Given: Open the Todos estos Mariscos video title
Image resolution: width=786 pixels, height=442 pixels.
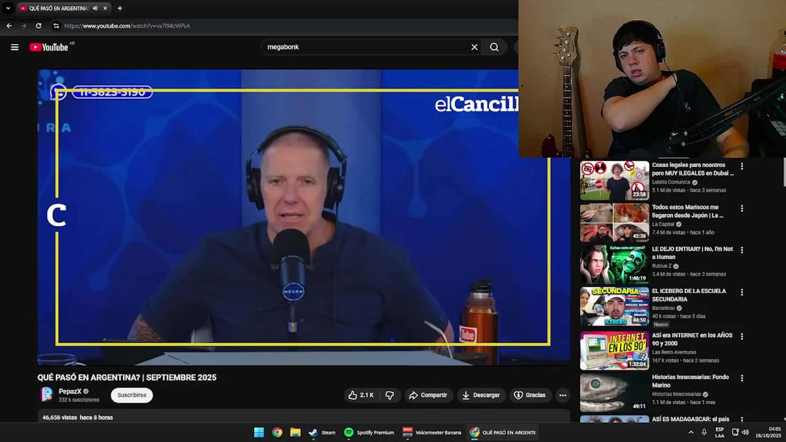Looking at the screenshot, I should click(x=688, y=211).
